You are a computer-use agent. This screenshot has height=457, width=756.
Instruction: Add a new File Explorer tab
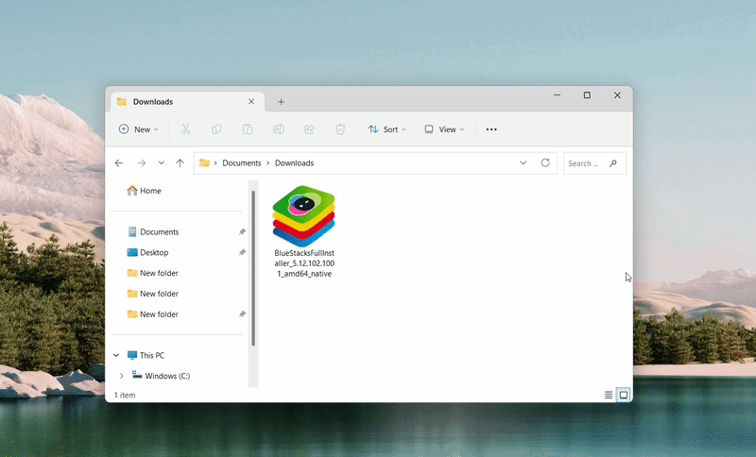tap(281, 102)
